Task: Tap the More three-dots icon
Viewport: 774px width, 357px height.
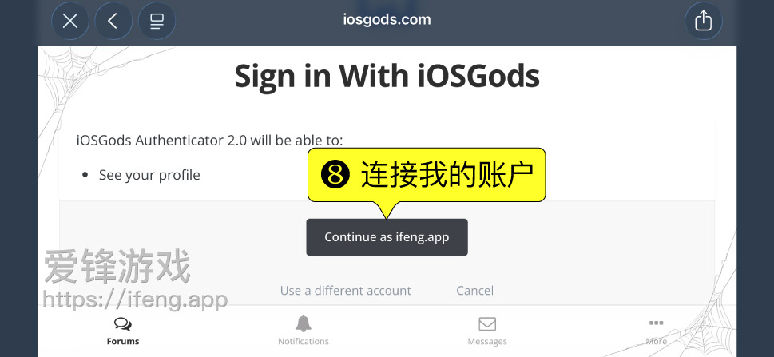Action: click(656, 323)
